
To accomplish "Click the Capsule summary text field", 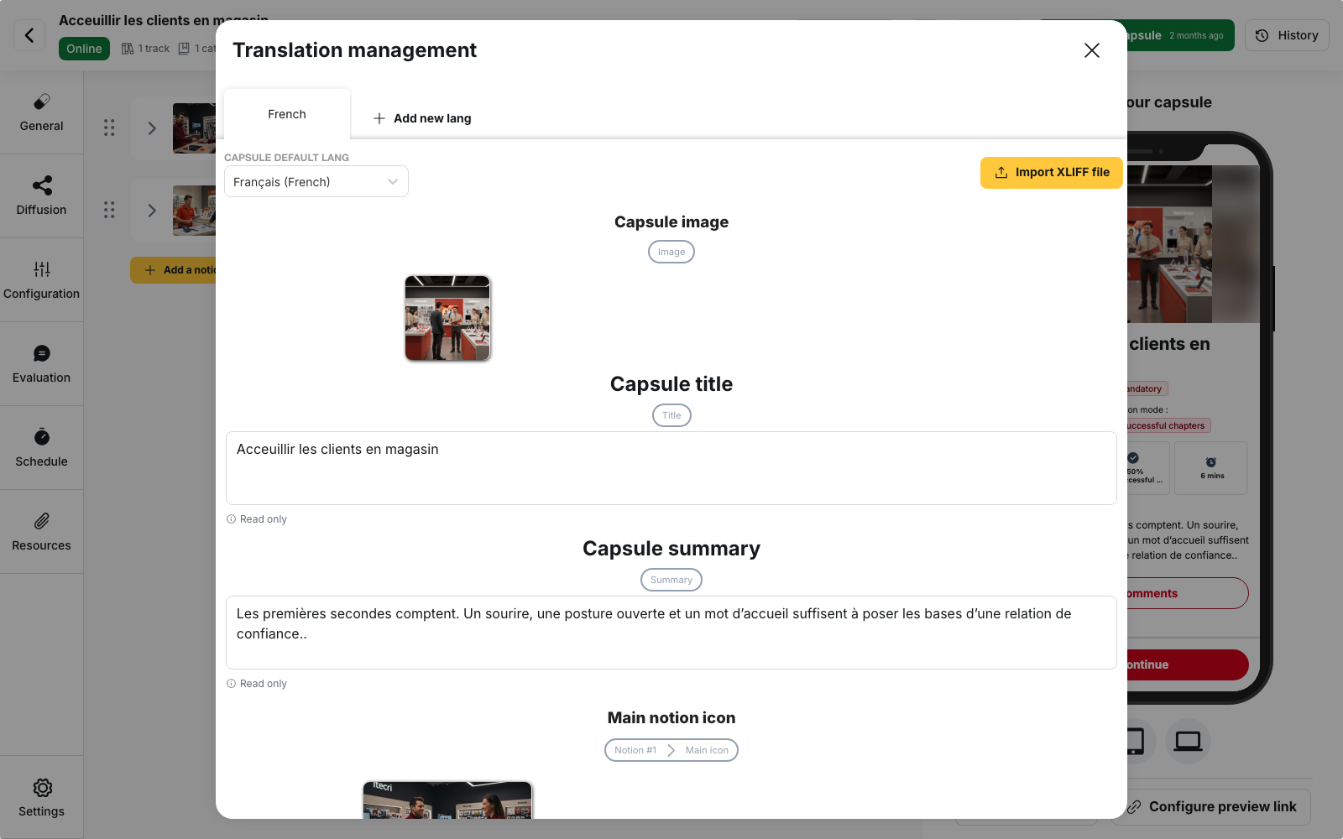I will pos(671,633).
